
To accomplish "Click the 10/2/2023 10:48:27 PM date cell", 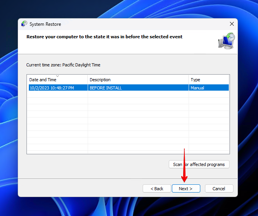I will 51,88.
